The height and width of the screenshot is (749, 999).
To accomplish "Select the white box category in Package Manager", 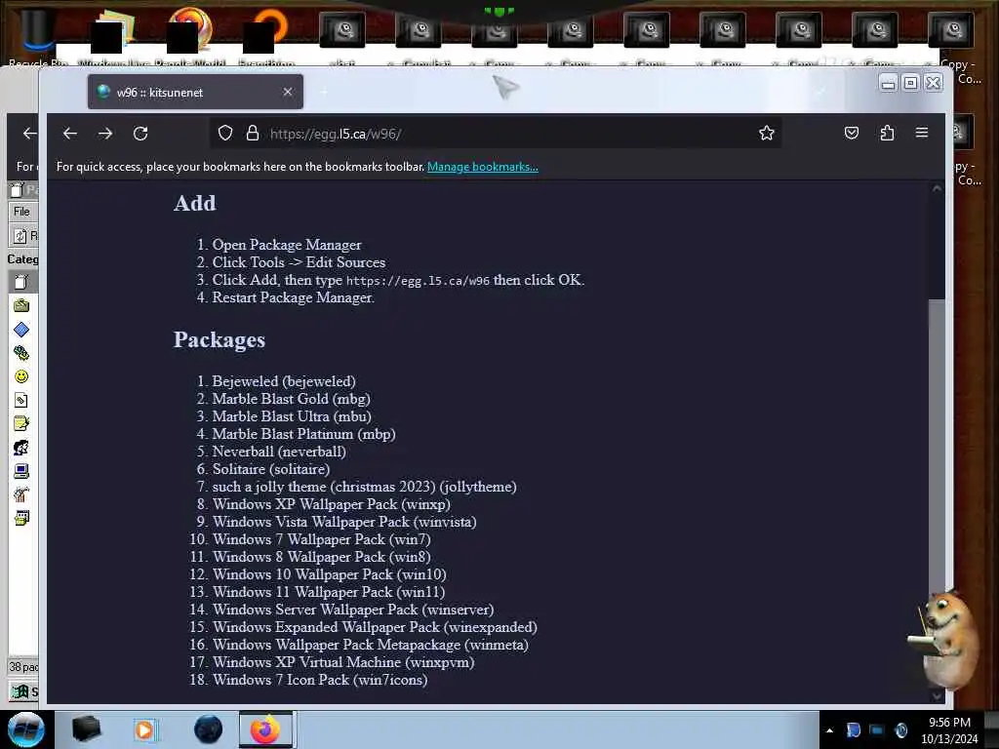I will coord(21,282).
